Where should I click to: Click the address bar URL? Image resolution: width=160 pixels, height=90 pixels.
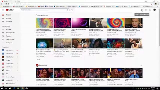click(24, 4)
